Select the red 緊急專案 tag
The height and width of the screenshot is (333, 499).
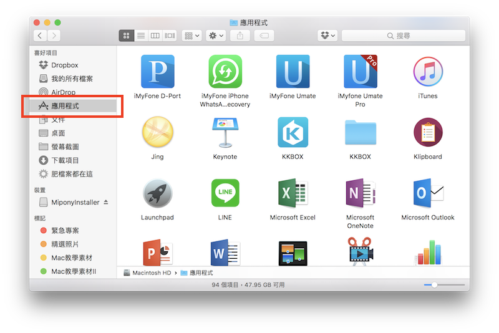[x=73, y=230]
